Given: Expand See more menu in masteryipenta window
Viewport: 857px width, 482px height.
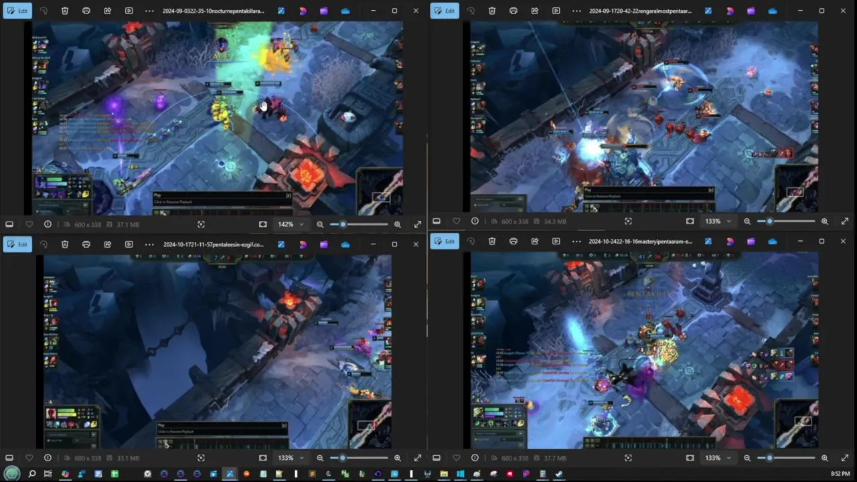Looking at the screenshot, I should (576, 241).
